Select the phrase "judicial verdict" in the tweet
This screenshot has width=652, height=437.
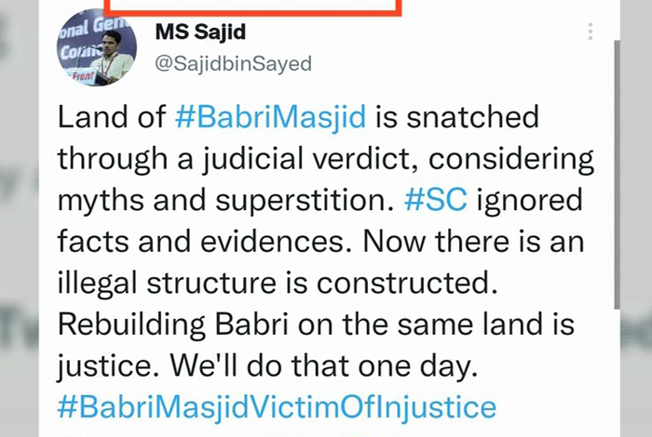(x=310, y=159)
